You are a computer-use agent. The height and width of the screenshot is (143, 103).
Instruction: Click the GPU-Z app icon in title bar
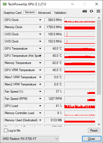5,4
